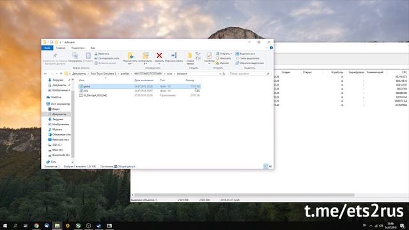This screenshot has height=230, width=409.
Task: Click the Copy to folder icon
Action: [145, 56]
